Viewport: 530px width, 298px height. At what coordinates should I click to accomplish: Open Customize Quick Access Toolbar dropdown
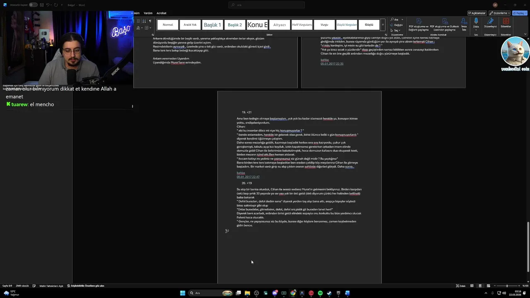(61, 5)
